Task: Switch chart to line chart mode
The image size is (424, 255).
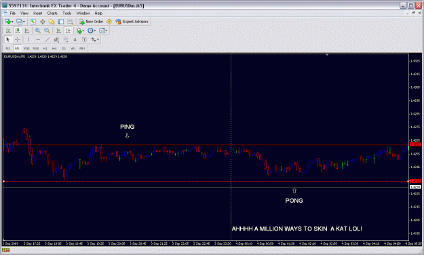Action: coord(26,31)
